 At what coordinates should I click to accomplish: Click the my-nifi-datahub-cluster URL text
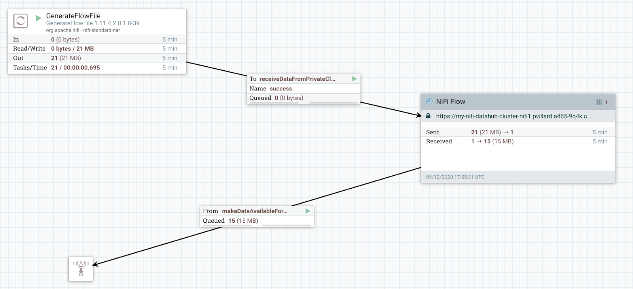tap(513, 116)
